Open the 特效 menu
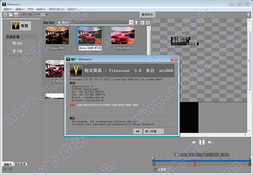The image size is (253, 175). click(30, 9)
